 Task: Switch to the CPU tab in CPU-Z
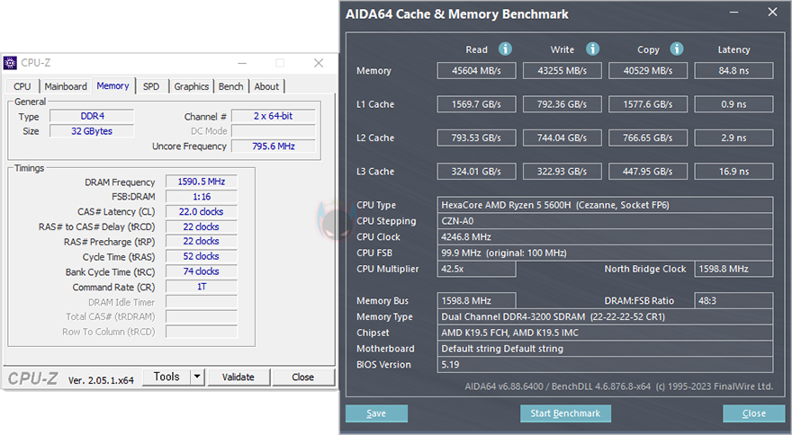[22, 86]
